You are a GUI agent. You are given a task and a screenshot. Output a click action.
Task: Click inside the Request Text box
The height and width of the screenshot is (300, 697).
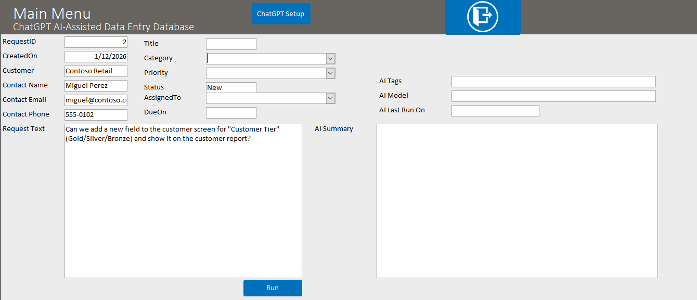click(x=183, y=208)
